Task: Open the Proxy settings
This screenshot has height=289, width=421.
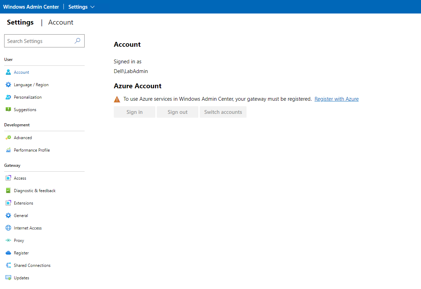Action: (18, 240)
